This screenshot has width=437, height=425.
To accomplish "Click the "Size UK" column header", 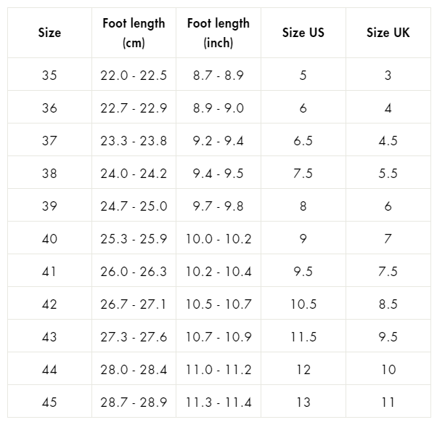I will [388, 33].
